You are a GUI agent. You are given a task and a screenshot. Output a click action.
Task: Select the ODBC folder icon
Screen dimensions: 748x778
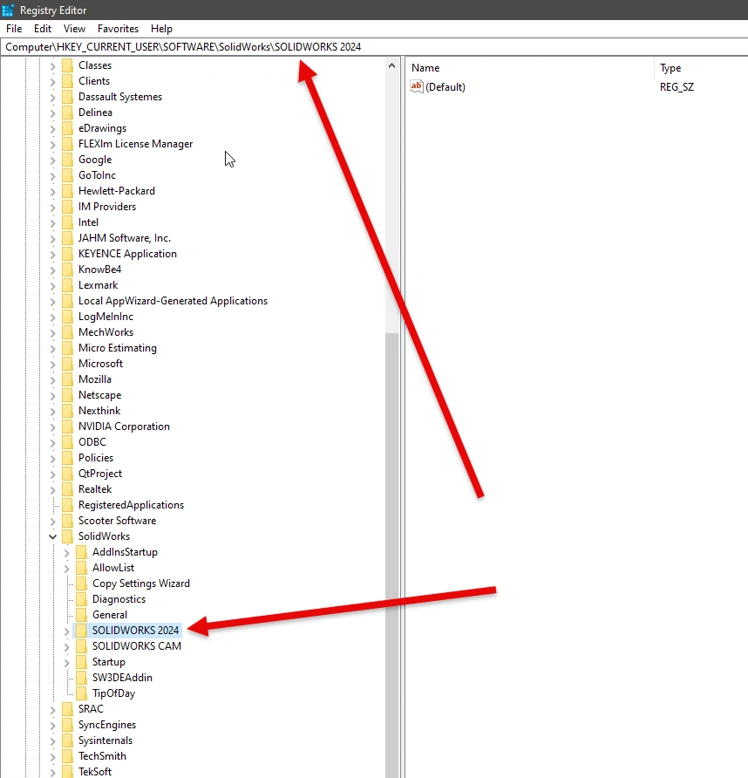click(x=67, y=442)
